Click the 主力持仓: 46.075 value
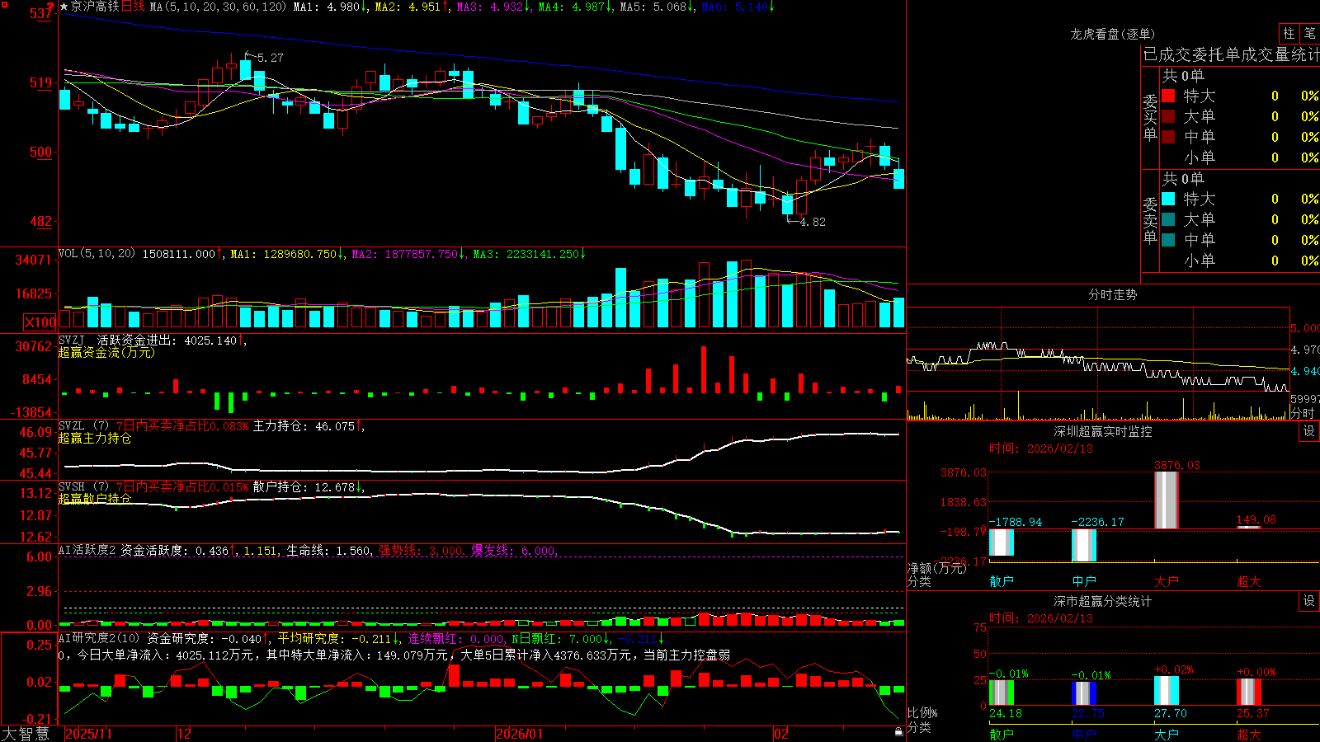Viewport: 1320px width, 742px height. pos(304,426)
